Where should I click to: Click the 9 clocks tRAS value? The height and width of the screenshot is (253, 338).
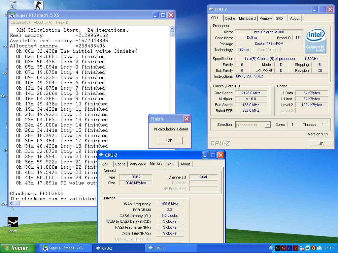click(170, 233)
